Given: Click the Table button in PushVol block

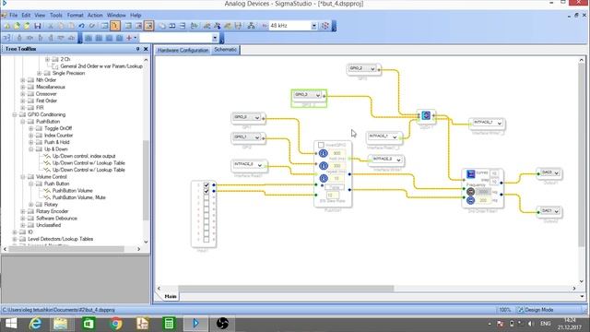Looking at the screenshot, I should click(x=335, y=187).
